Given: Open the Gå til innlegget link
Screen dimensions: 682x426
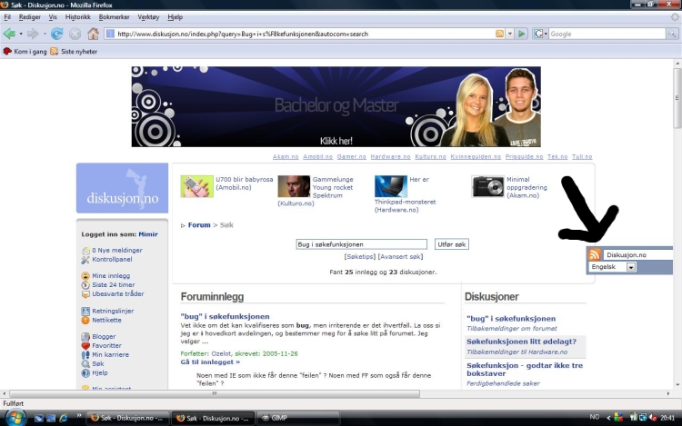Looking at the screenshot, I should coord(210,362).
